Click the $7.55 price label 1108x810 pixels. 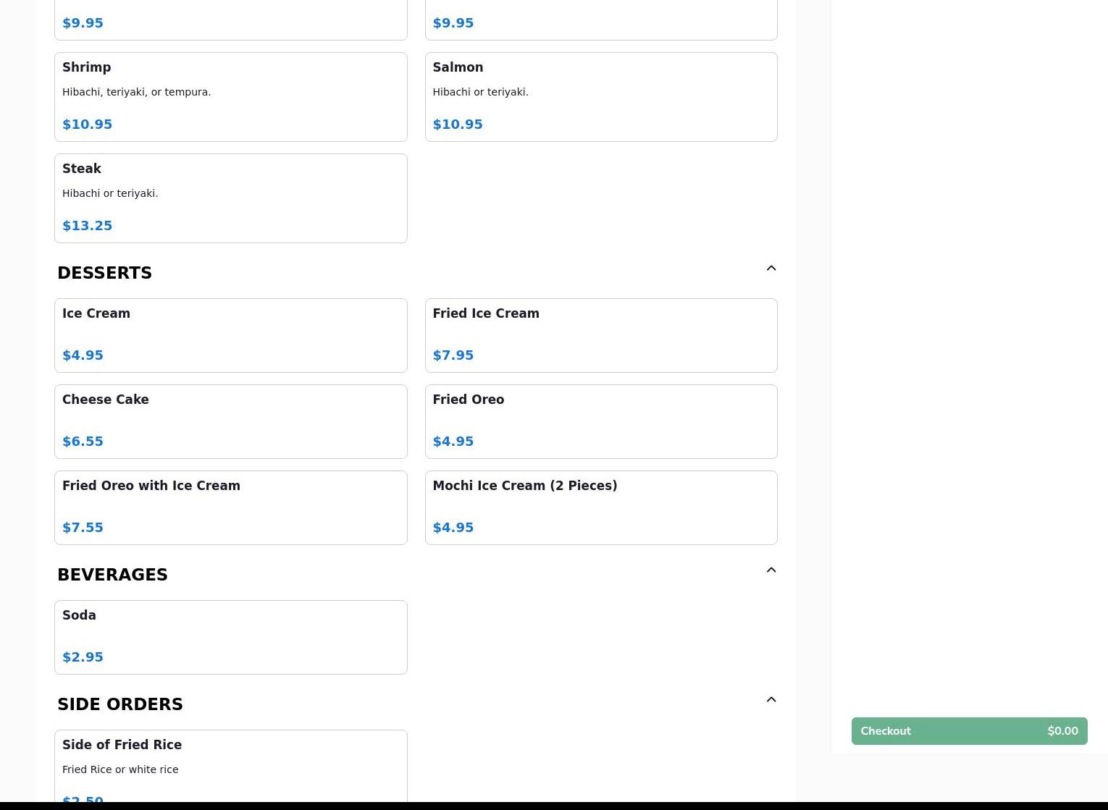83,528
